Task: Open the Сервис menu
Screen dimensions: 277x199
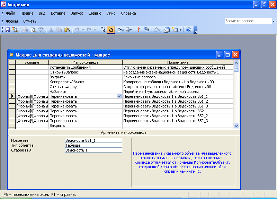Action: click(95, 13)
